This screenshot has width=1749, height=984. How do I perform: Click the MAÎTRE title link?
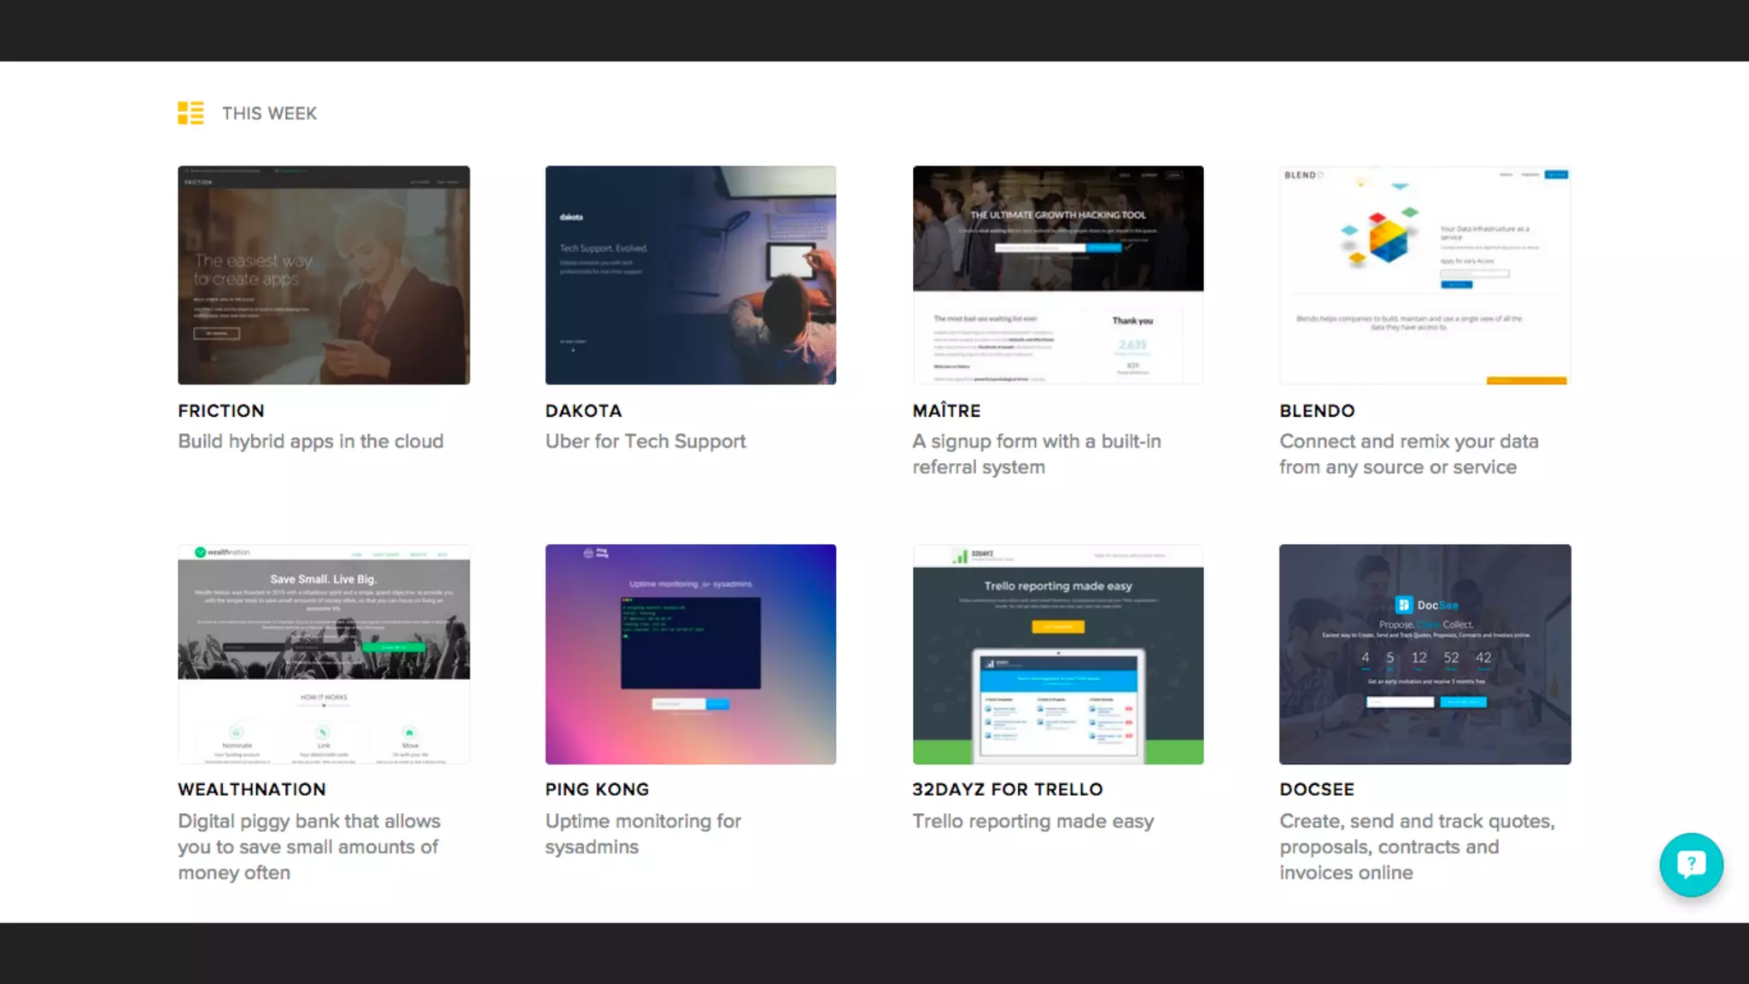(946, 411)
